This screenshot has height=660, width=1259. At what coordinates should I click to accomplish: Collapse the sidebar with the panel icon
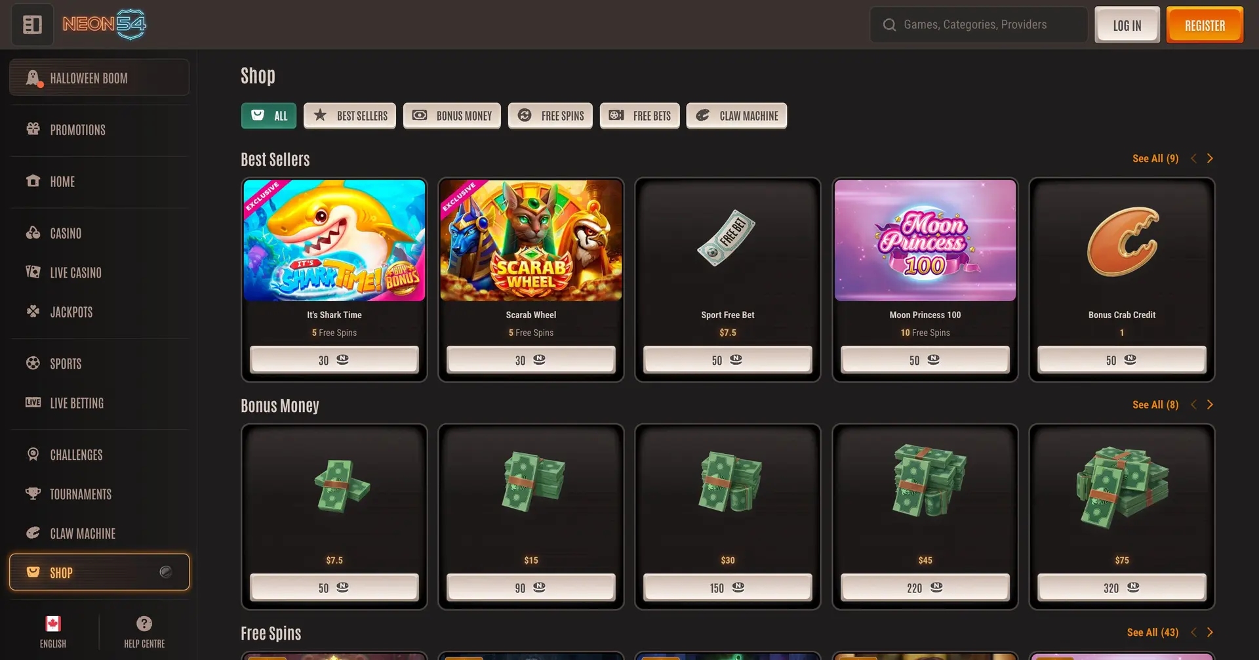(32, 25)
